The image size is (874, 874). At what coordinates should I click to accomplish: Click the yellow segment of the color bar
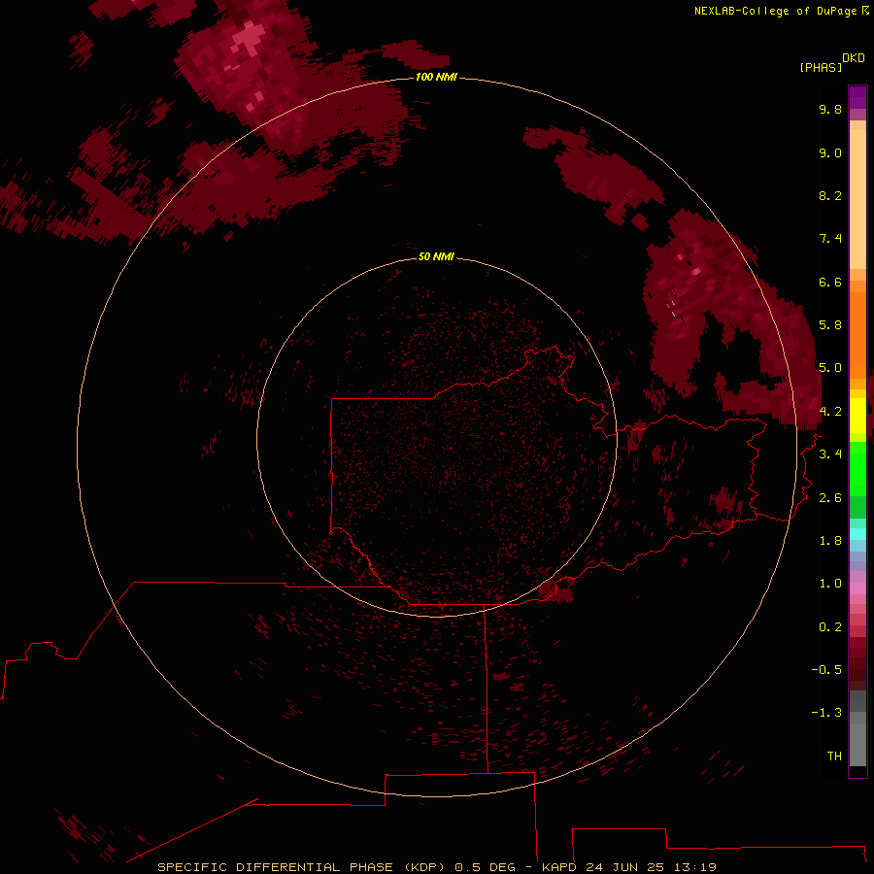click(x=857, y=416)
